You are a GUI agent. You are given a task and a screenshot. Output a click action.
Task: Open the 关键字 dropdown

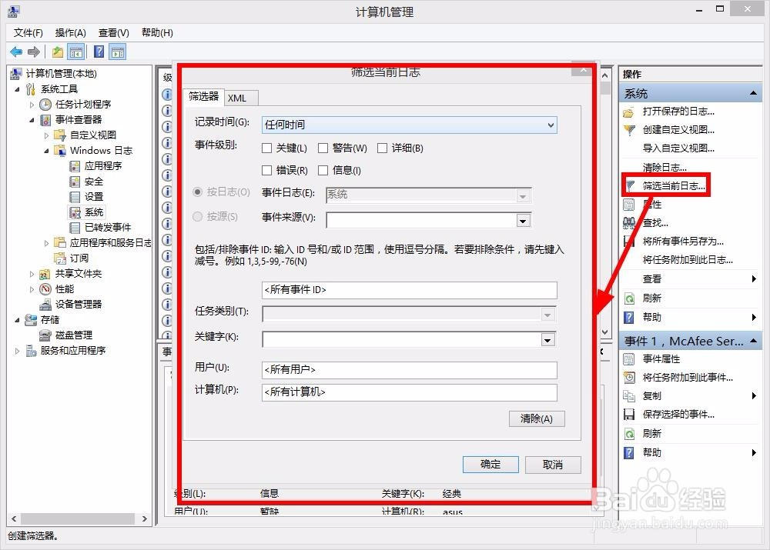pyautogui.click(x=547, y=339)
